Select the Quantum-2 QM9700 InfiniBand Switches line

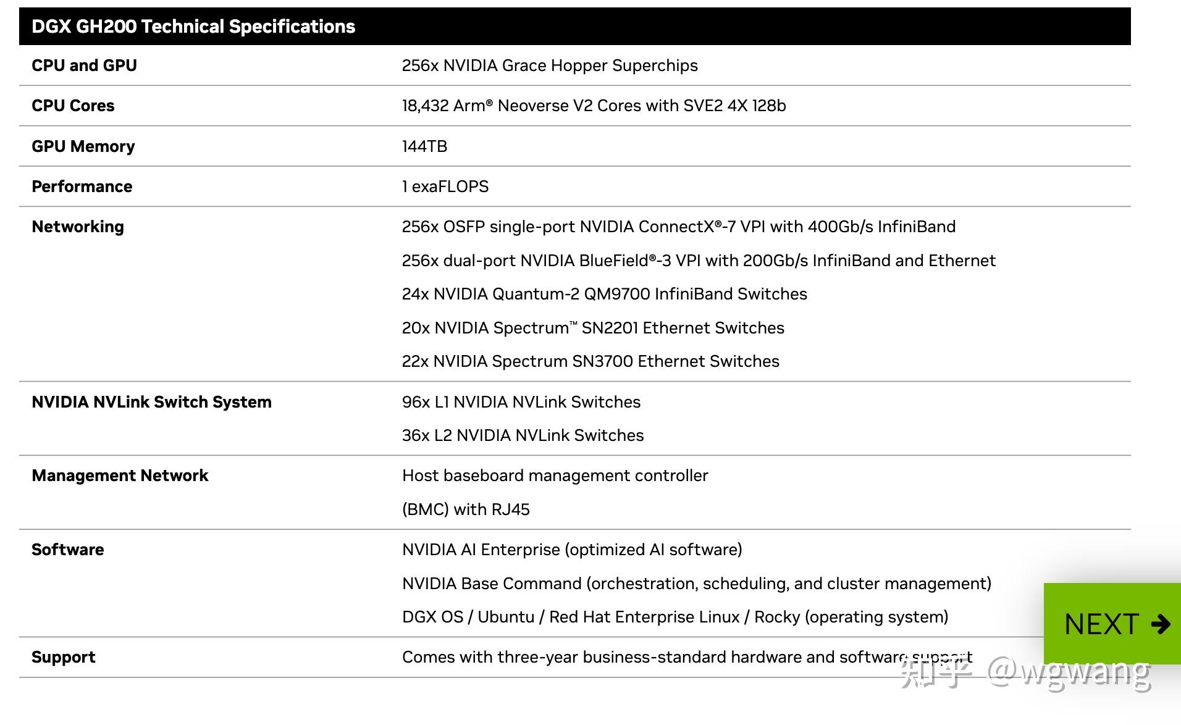click(x=604, y=294)
